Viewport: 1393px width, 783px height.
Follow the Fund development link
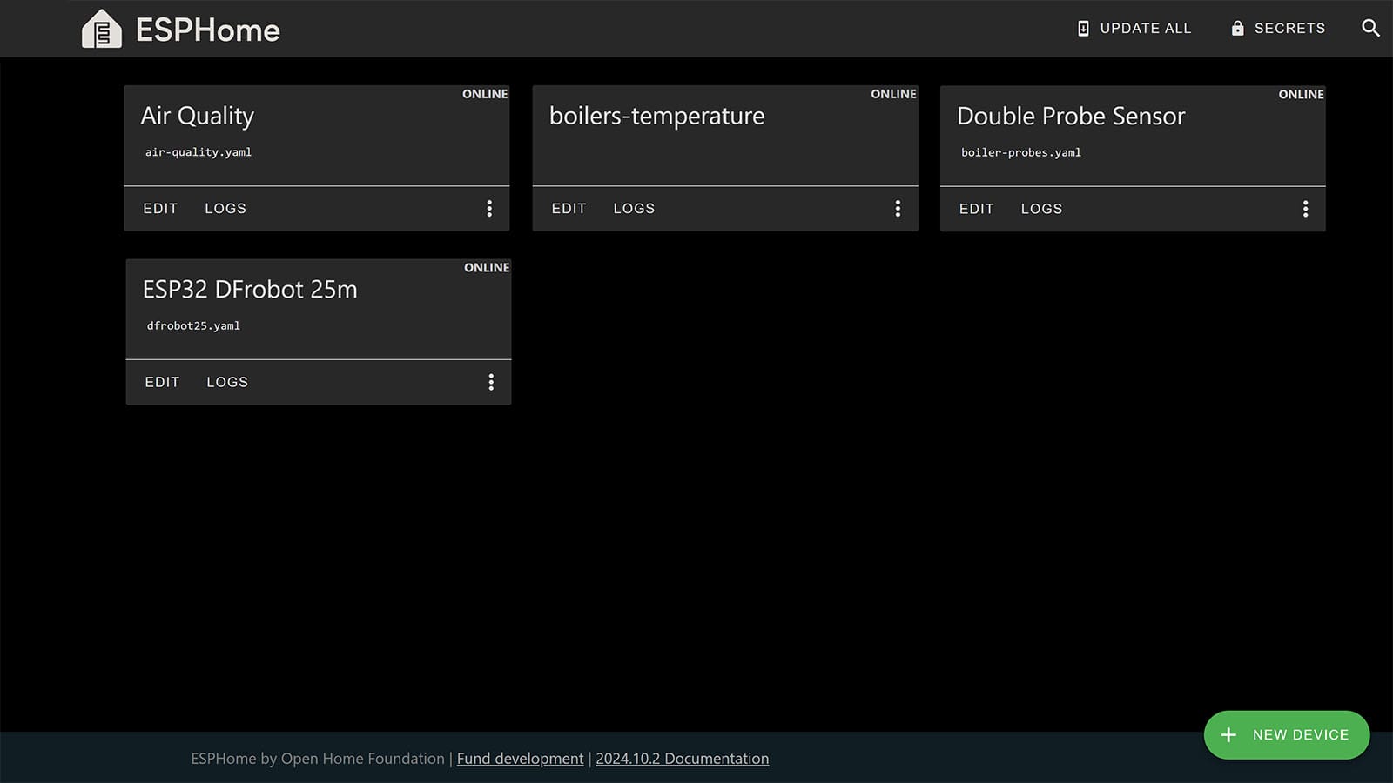coord(520,759)
